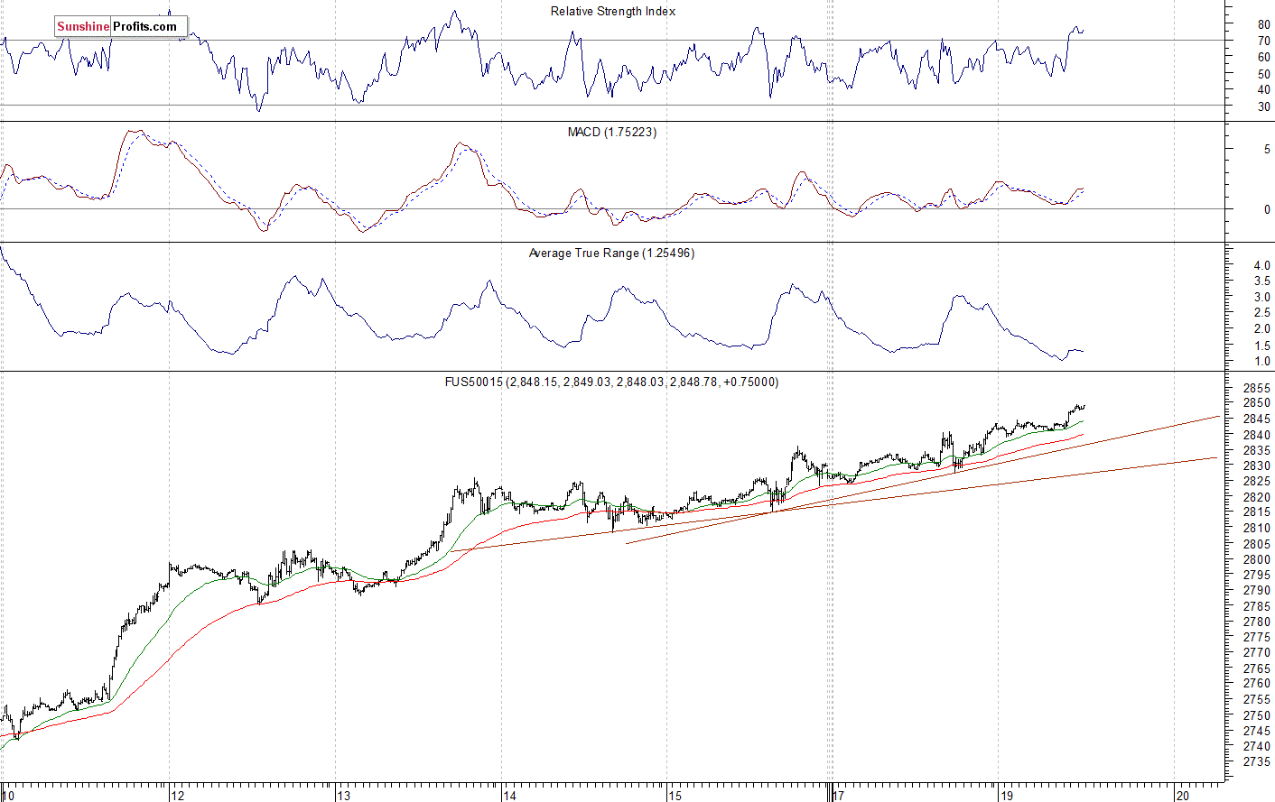Click the ATR scale value 1.0
Screen dimensions: 1275x802
tap(1261, 361)
